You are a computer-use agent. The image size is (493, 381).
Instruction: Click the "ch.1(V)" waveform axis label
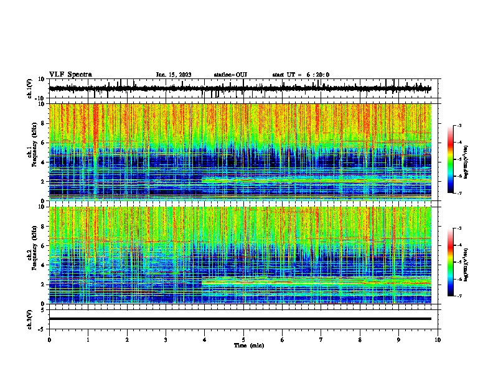30,88
